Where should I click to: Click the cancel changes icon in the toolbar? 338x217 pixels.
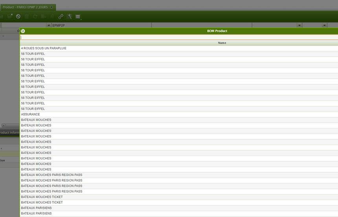coord(18,16)
